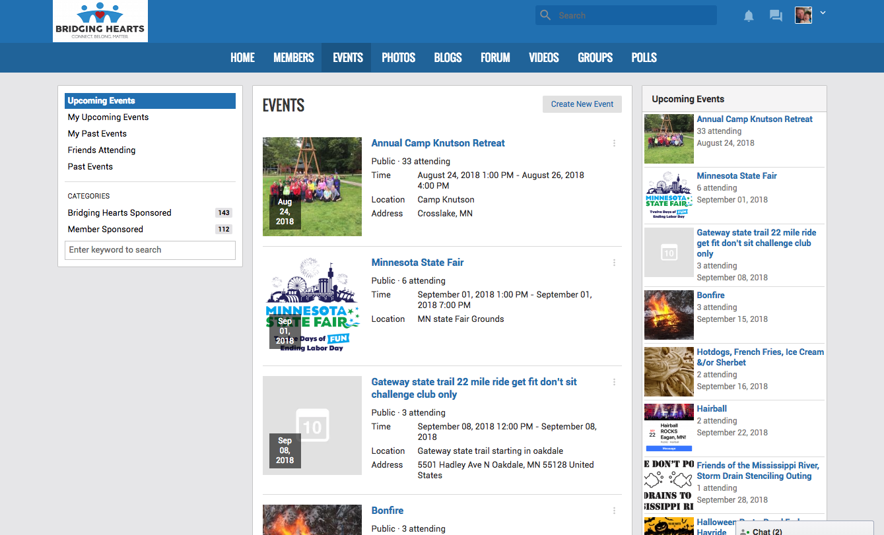Screen dimensions: 884x535
Task: Click the user profile avatar
Action: (x=803, y=15)
